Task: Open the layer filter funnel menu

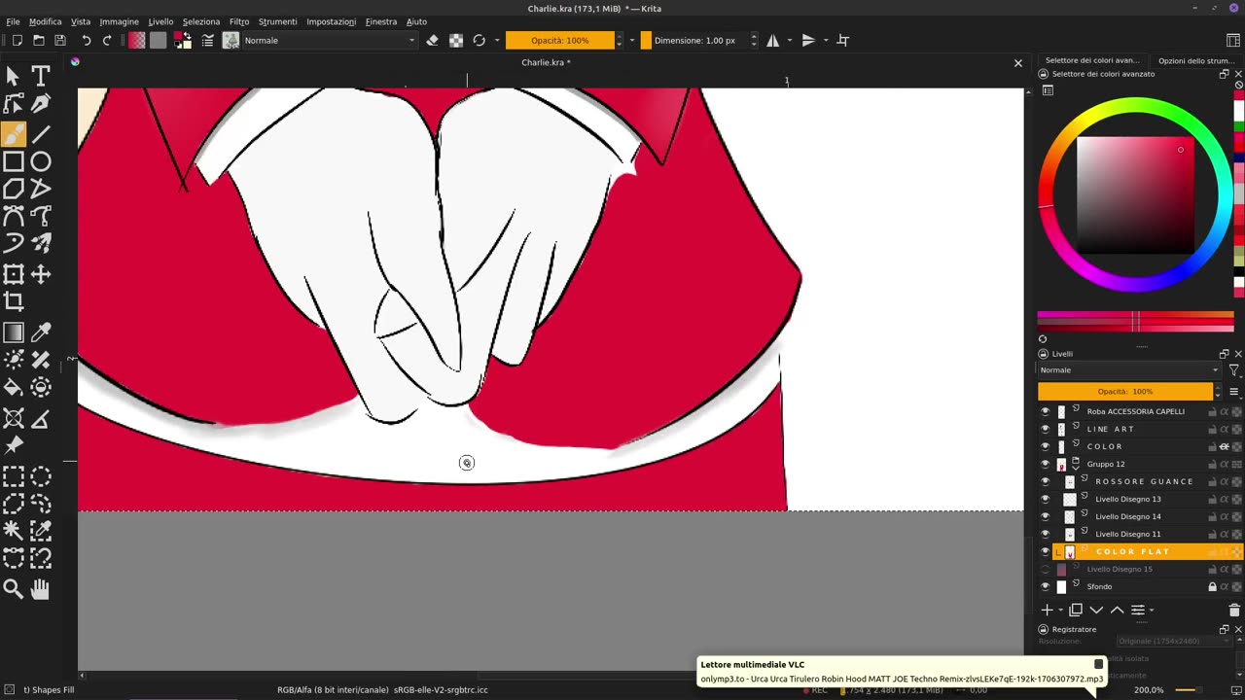Action: click(x=1234, y=370)
